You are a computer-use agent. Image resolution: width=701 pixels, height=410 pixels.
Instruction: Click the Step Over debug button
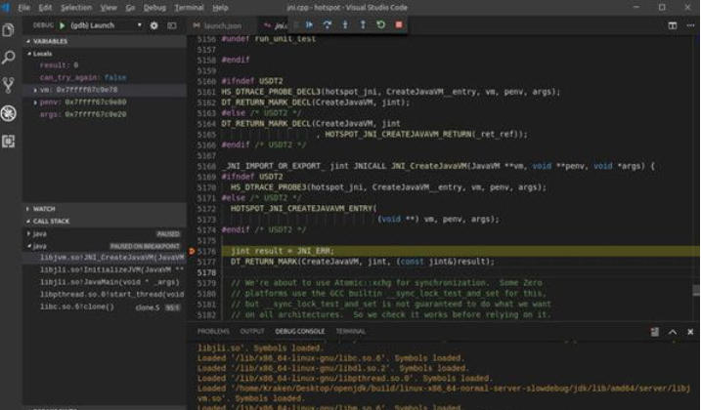pos(328,24)
